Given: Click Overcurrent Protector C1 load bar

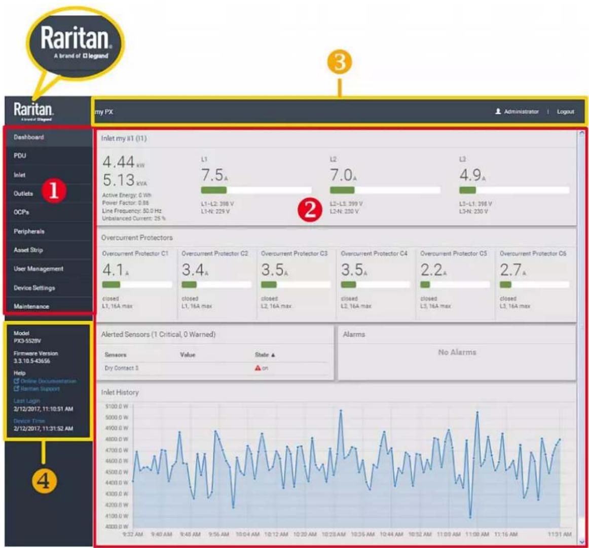Looking at the screenshot, I should [x=137, y=285].
